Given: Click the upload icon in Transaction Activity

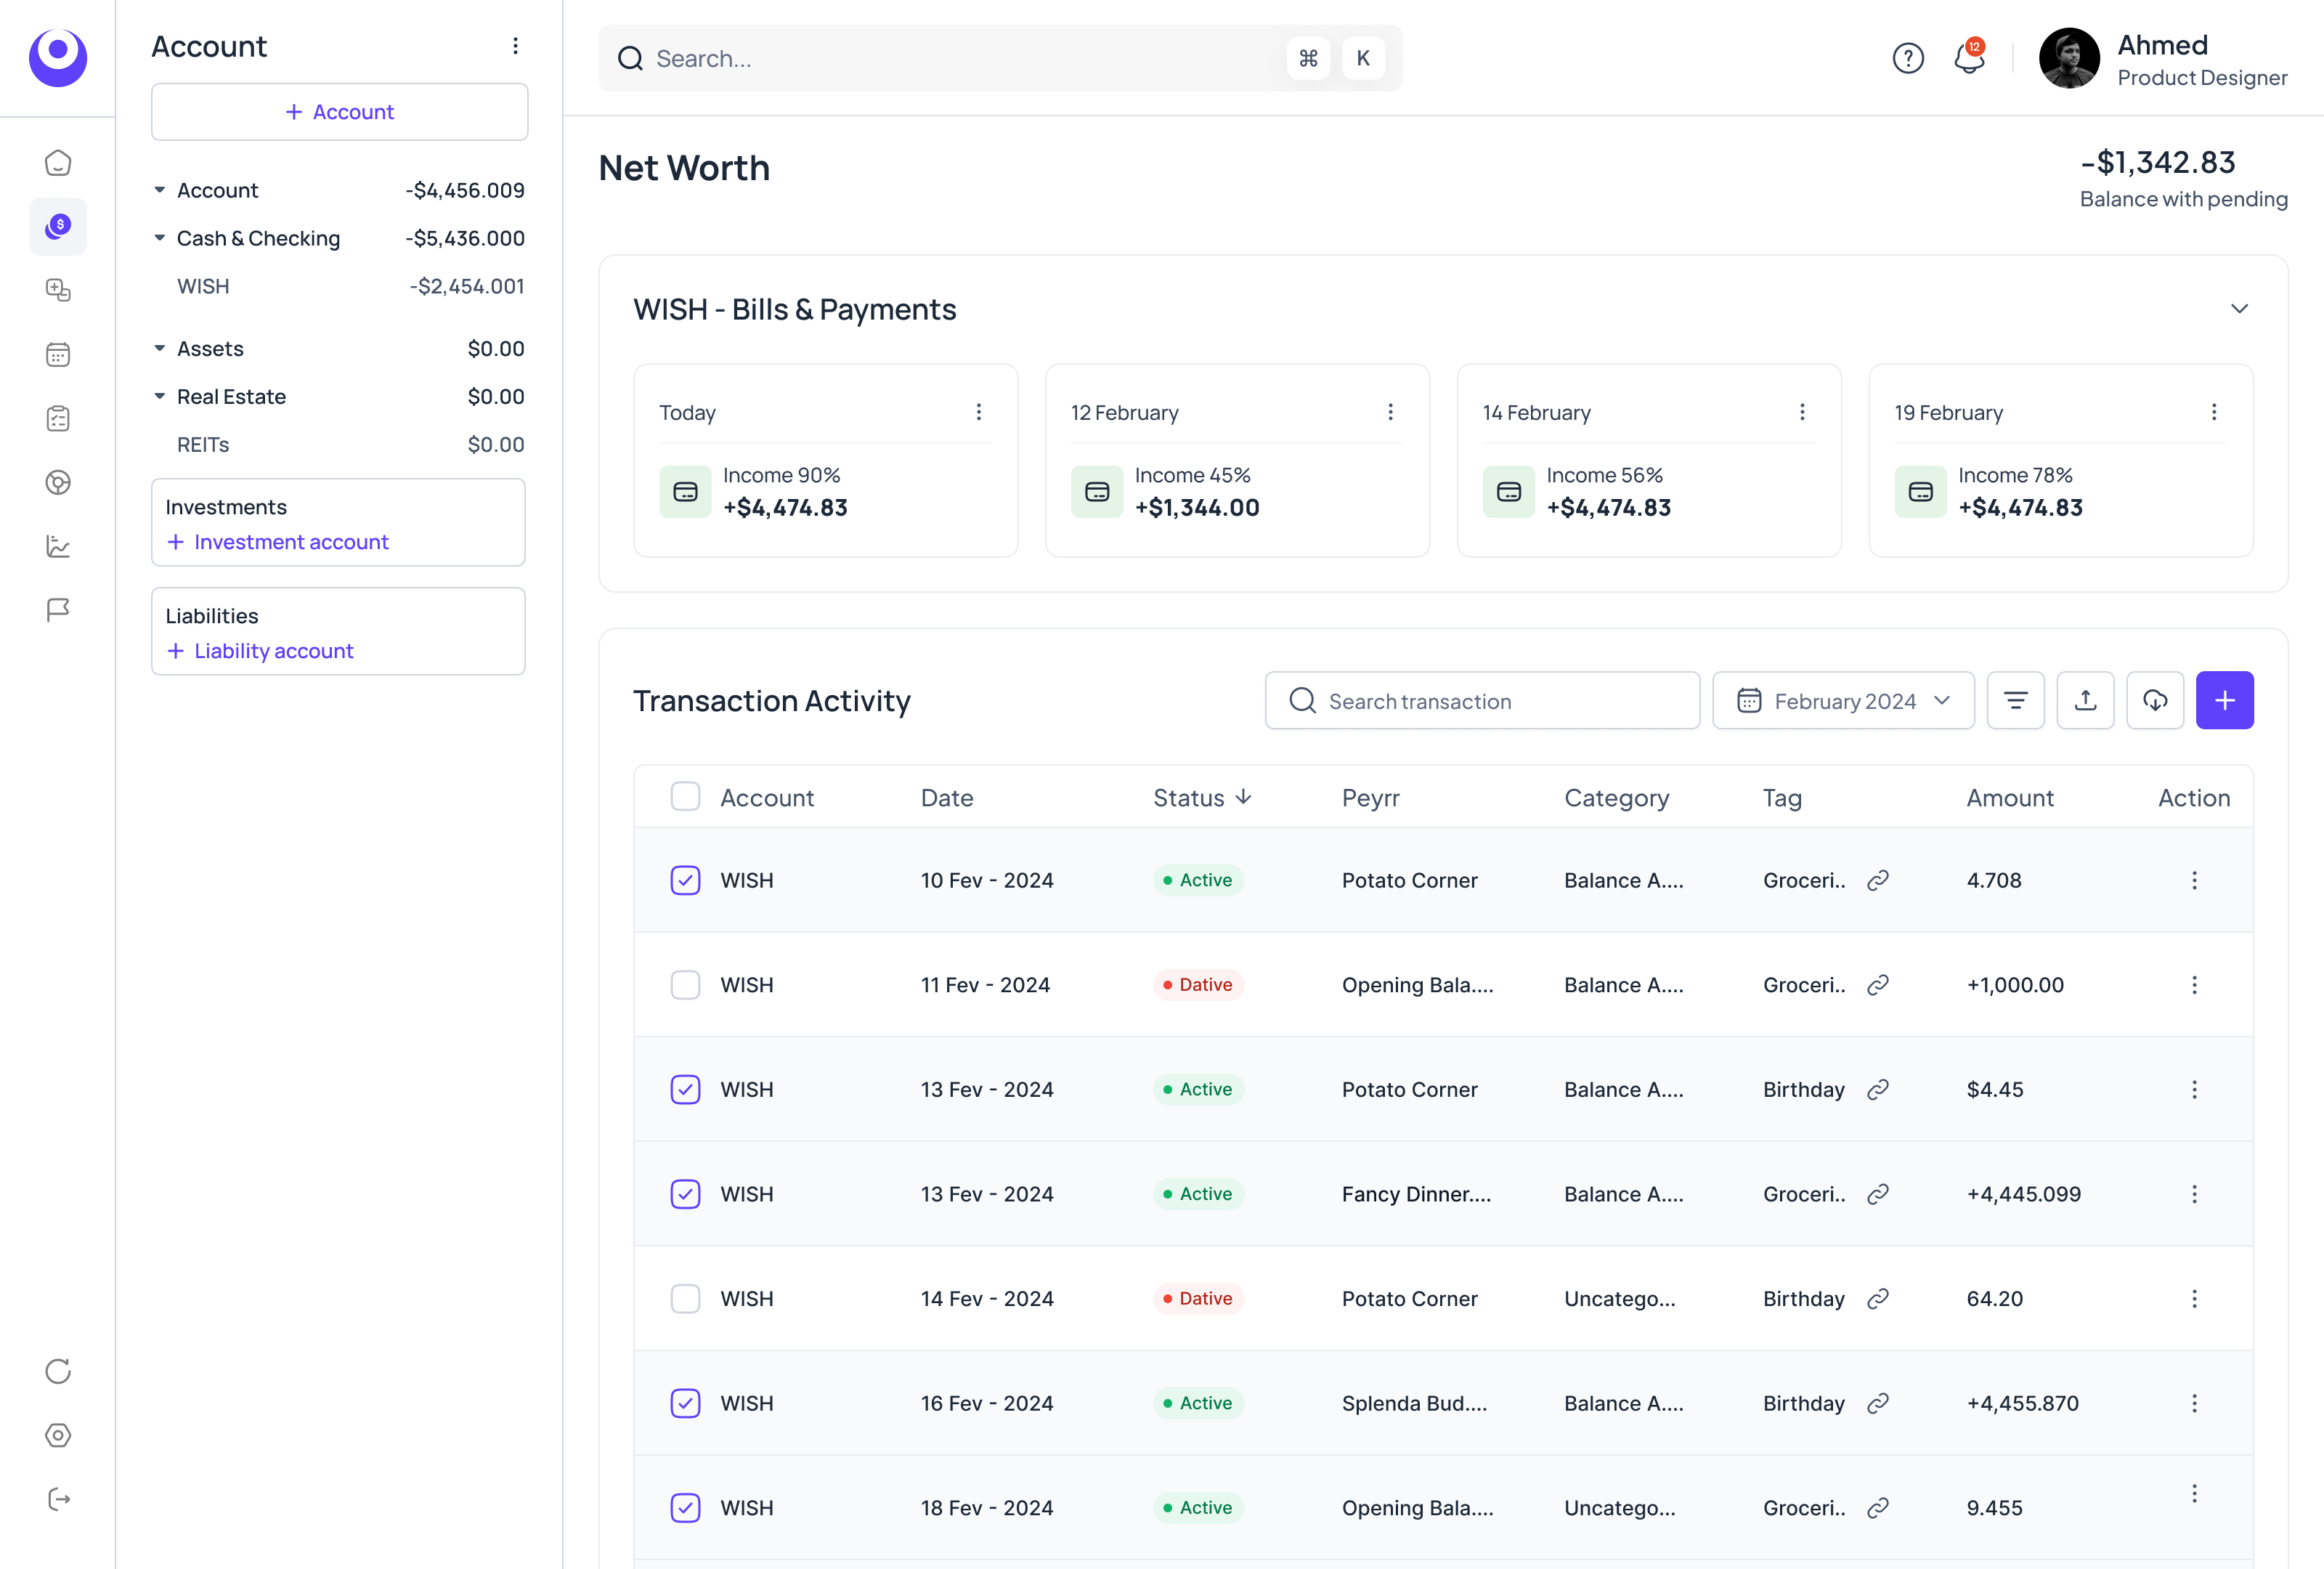Looking at the screenshot, I should tap(2085, 700).
